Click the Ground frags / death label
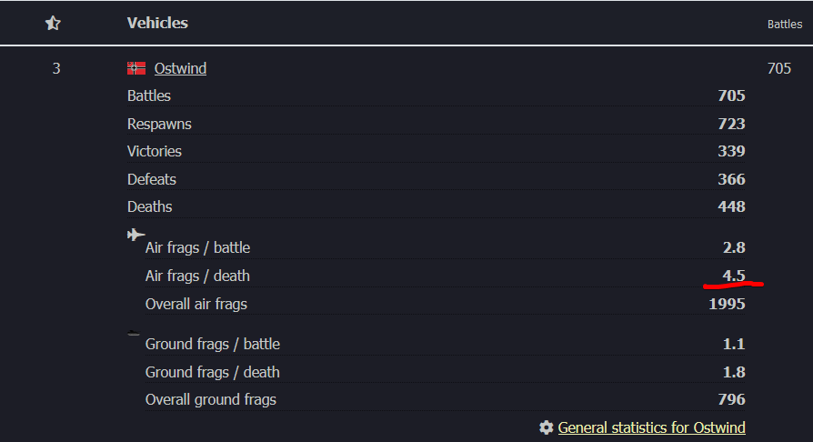The height and width of the screenshot is (442, 813). (212, 372)
